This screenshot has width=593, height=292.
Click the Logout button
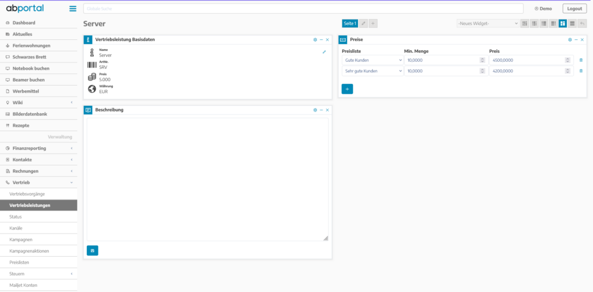click(x=574, y=9)
